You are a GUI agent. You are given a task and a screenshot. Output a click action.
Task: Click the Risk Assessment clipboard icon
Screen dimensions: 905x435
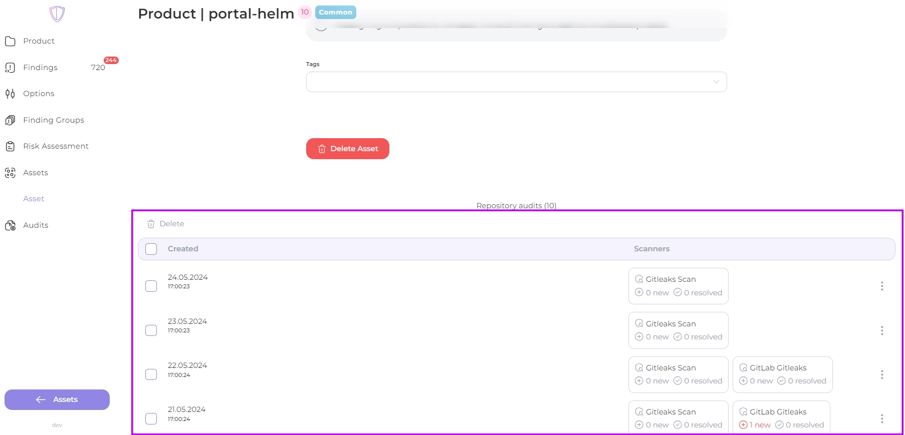10,146
